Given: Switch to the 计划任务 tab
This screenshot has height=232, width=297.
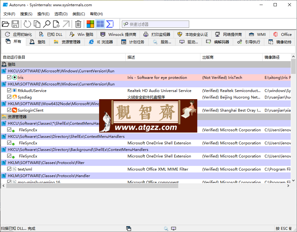Looking at the screenshot, I should pos(133,42).
